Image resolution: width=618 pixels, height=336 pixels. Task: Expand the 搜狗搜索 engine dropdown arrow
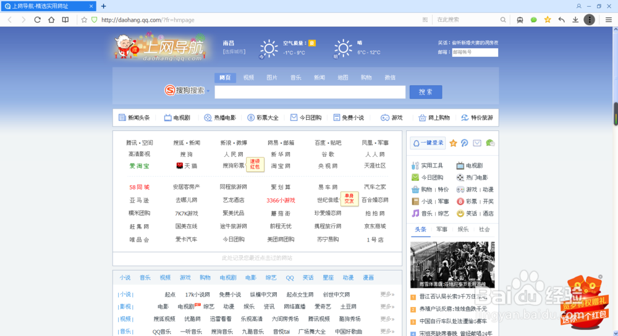(208, 91)
